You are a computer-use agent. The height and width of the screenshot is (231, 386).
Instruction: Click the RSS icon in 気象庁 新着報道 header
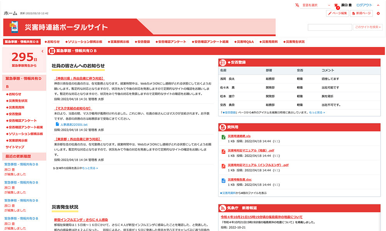coord(223,208)
